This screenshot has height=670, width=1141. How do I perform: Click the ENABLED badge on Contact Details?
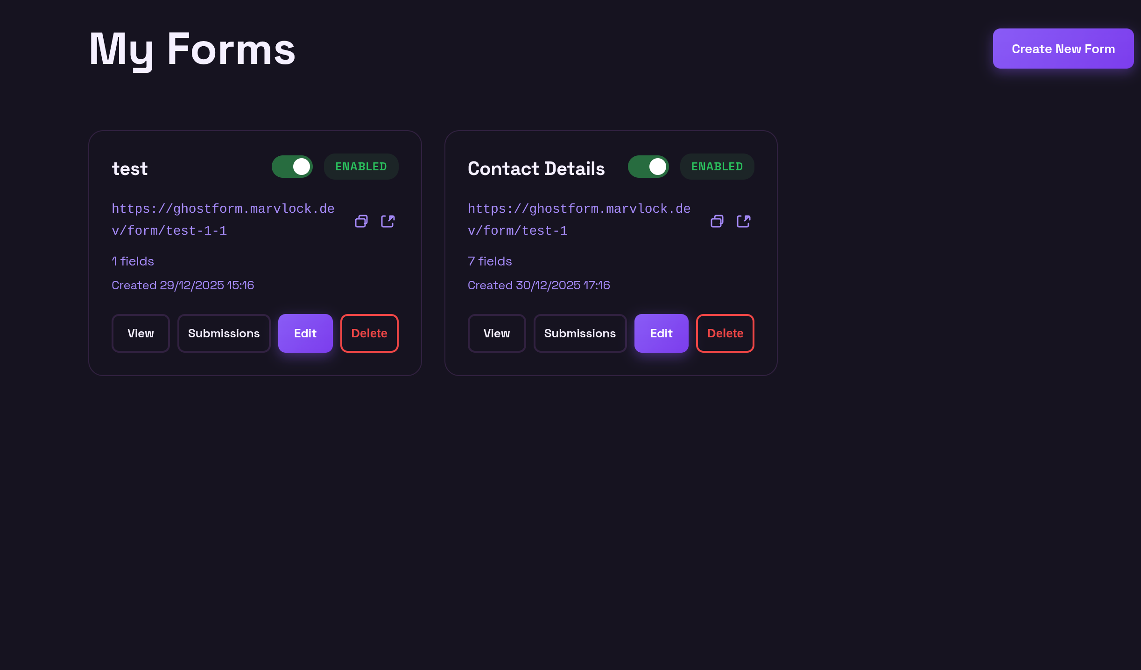(717, 166)
